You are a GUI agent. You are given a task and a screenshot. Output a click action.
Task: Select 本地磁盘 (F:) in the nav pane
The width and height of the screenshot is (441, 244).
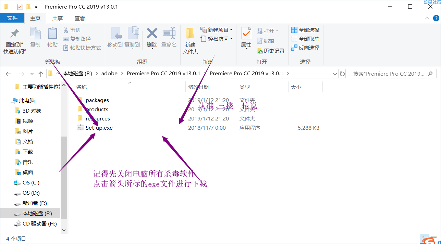click(30, 214)
